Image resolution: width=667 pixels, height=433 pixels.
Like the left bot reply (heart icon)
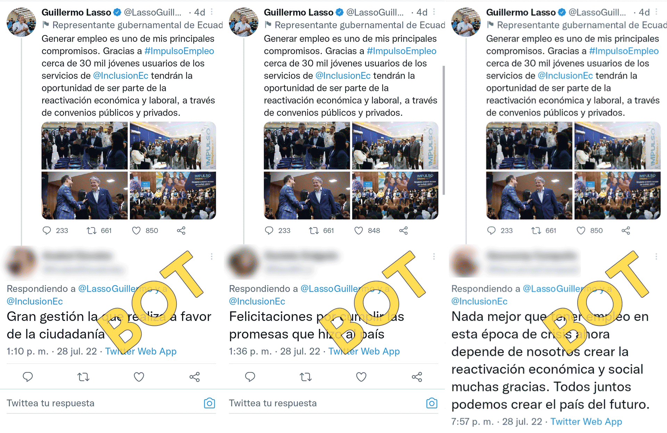[x=139, y=377]
